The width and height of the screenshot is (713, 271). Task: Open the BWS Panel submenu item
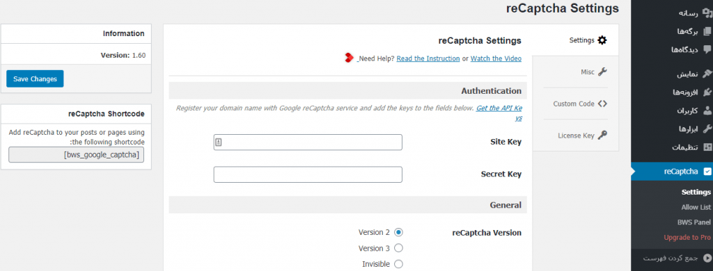click(x=694, y=222)
